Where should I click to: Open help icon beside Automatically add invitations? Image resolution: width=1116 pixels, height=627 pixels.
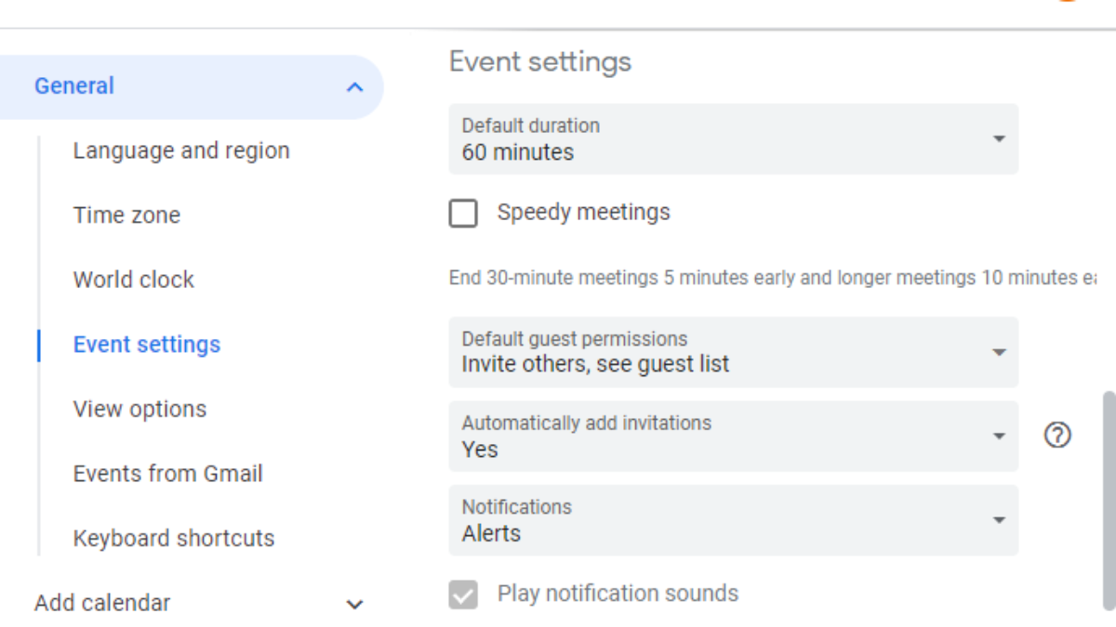click(x=1057, y=435)
